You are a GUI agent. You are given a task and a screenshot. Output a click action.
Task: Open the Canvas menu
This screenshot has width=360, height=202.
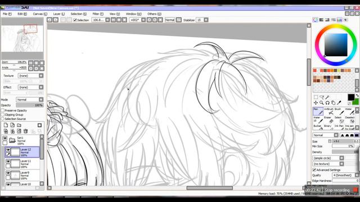click(40, 14)
